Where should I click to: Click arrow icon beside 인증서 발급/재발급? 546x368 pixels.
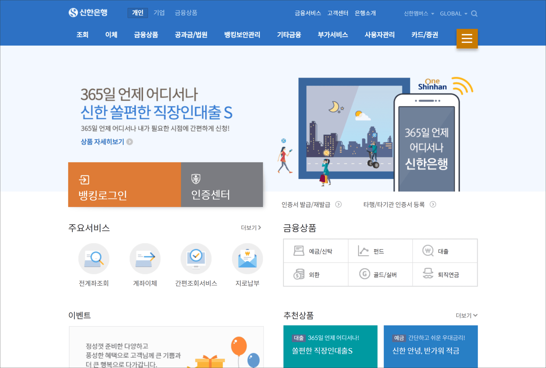click(x=338, y=204)
